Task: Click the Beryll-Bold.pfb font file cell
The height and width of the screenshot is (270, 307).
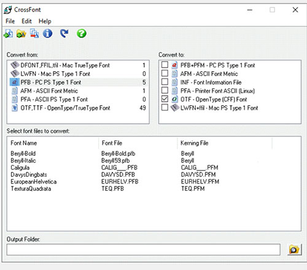Action: 119,153
